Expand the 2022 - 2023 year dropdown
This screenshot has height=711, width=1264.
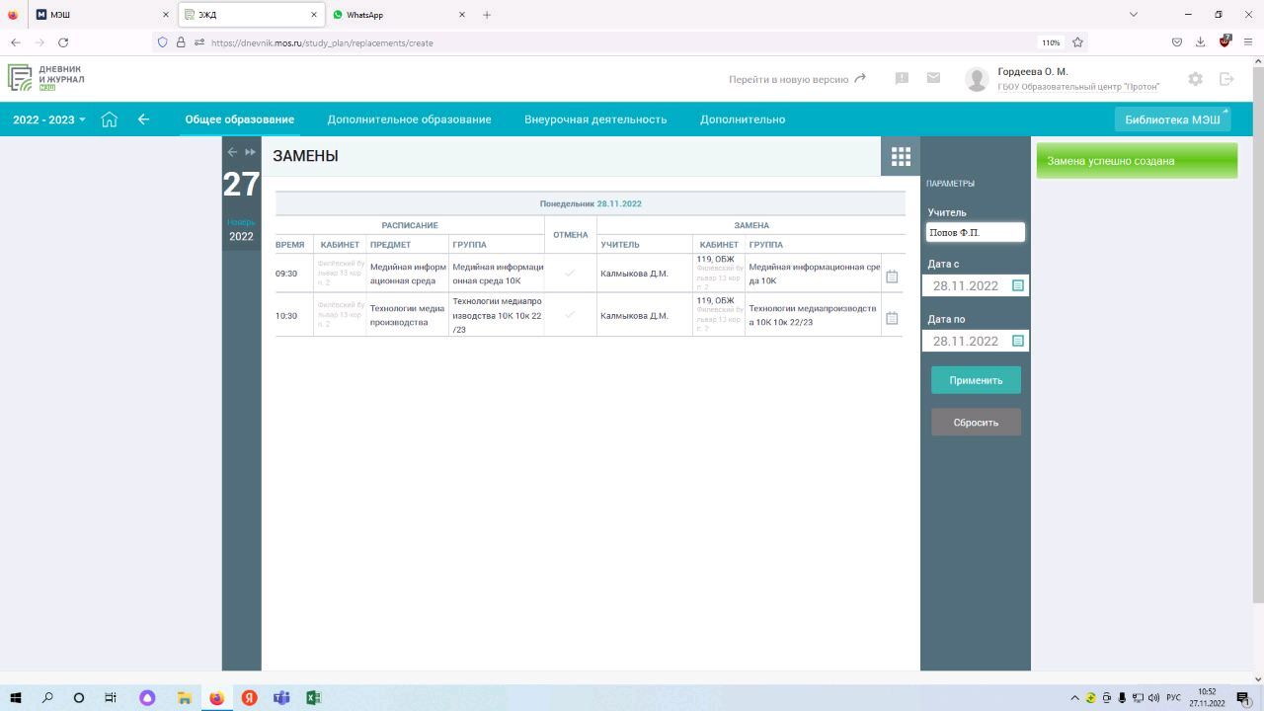(x=49, y=119)
